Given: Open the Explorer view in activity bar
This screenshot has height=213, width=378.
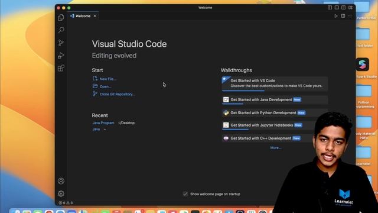Looking at the screenshot, I should tap(61, 17).
